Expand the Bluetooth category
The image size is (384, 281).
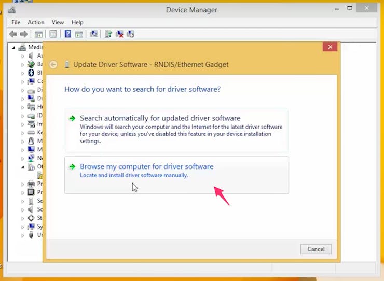tap(22, 73)
